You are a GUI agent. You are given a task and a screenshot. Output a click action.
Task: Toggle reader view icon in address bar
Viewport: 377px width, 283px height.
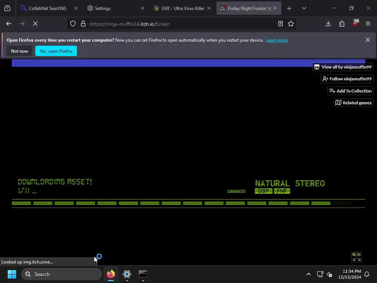pos(280,24)
